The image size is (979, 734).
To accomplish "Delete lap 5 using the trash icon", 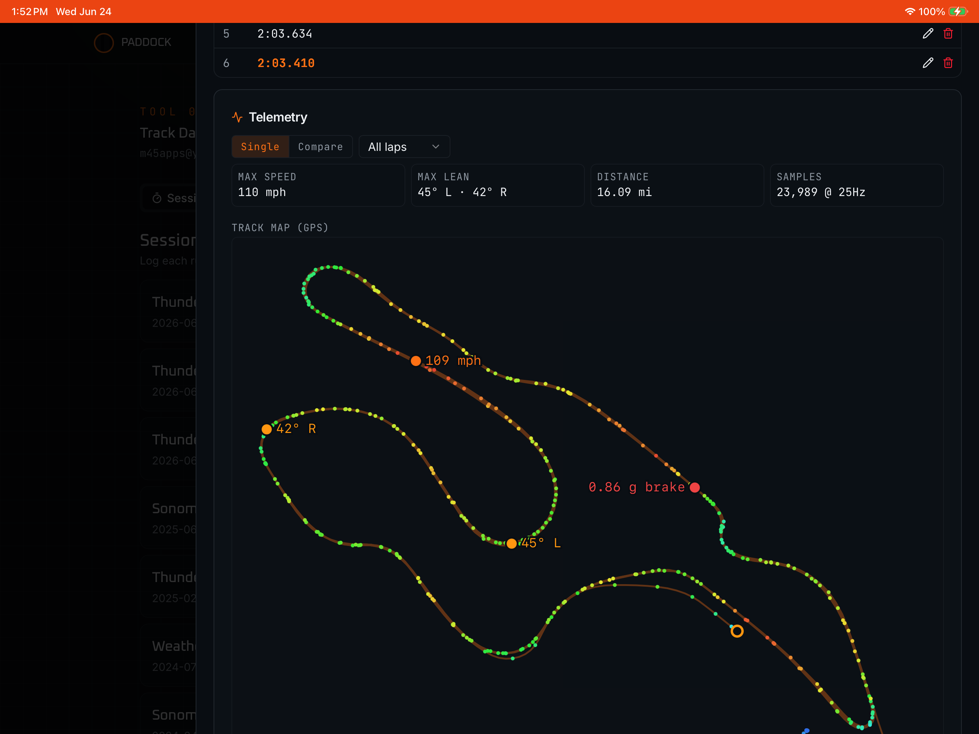I will coord(947,34).
